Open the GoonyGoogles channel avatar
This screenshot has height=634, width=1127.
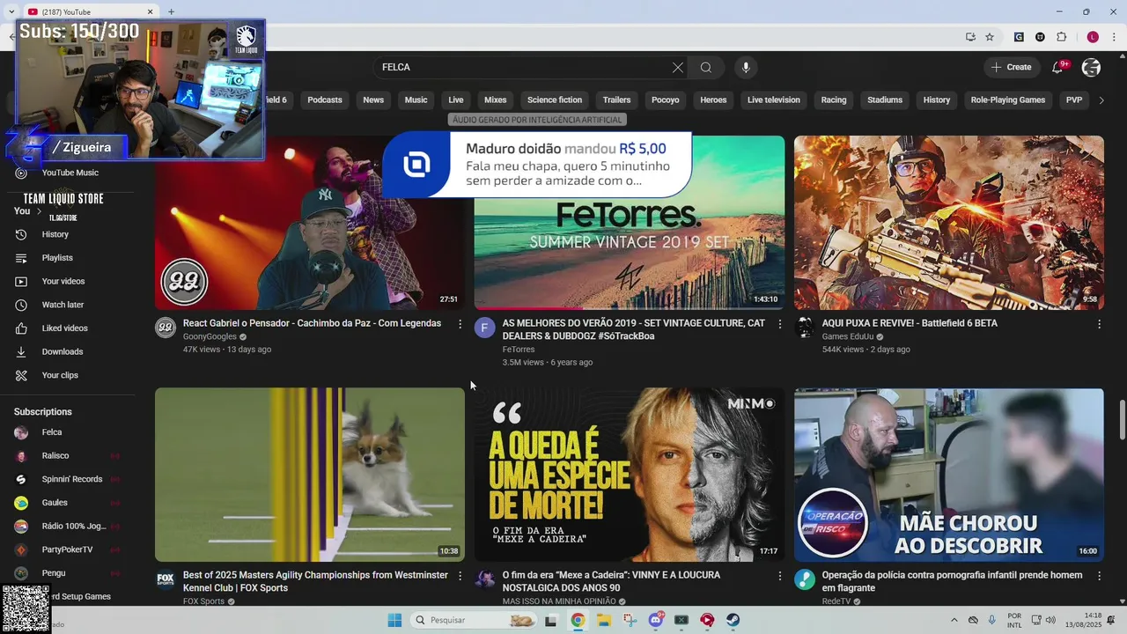point(166,328)
